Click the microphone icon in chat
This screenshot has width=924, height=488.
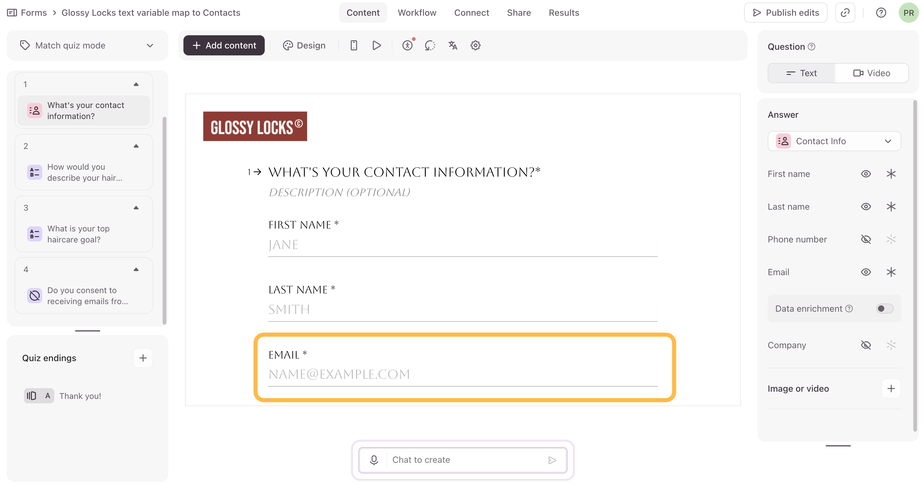tap(374, 460)
